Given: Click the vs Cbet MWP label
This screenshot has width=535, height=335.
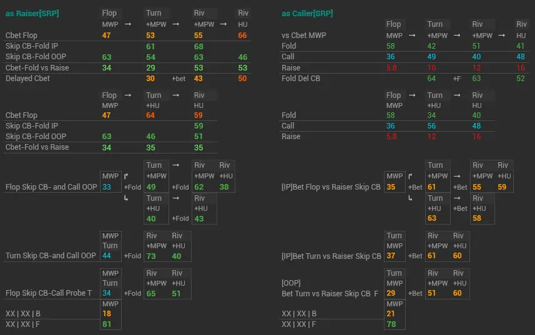Looking at the screenshot, I should 303,36.
